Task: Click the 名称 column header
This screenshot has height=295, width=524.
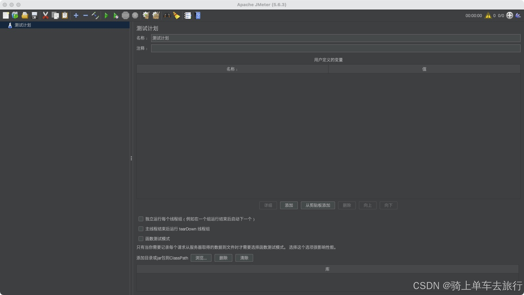Action: [232, 69]
